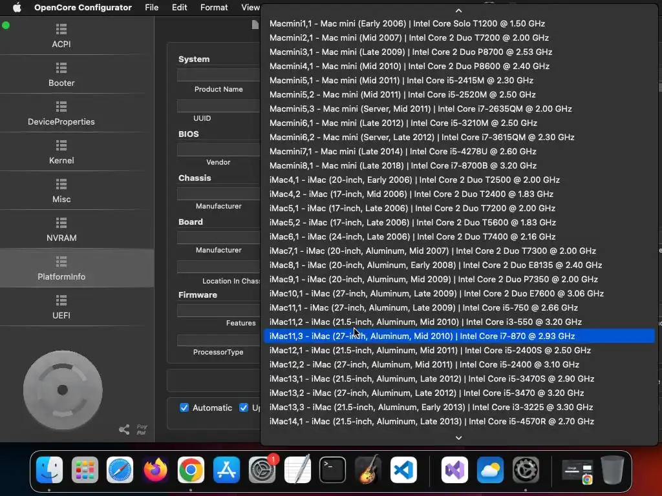Choose Macmini5,1 with i5-2415M
Screen dimensions: 662x496
(x=459, y=81)
